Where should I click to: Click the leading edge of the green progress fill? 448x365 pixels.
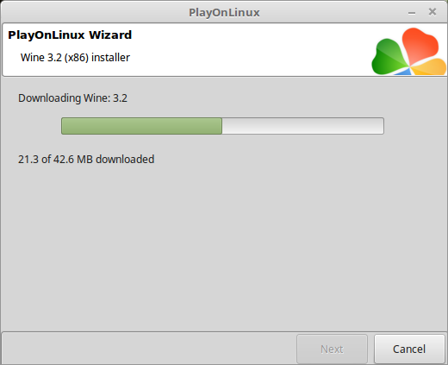click(x=221, y=126)
